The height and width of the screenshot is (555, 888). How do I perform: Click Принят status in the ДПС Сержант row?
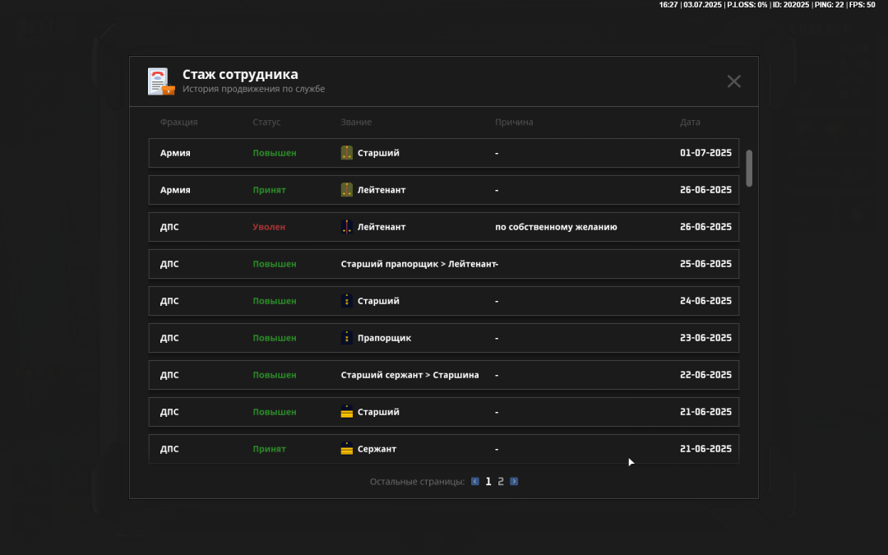269,449
